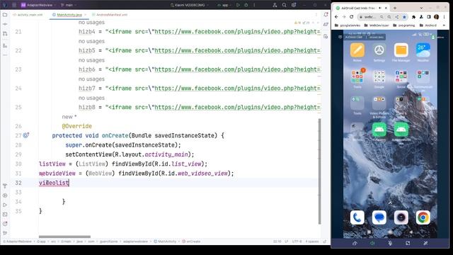Close the MainActivity.java tab
This screenshot has height=255, width=453.
click(86, 15)
